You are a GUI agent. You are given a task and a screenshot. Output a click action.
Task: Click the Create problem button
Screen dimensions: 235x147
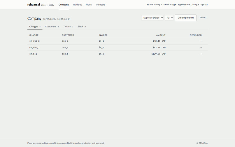point(186,18)
